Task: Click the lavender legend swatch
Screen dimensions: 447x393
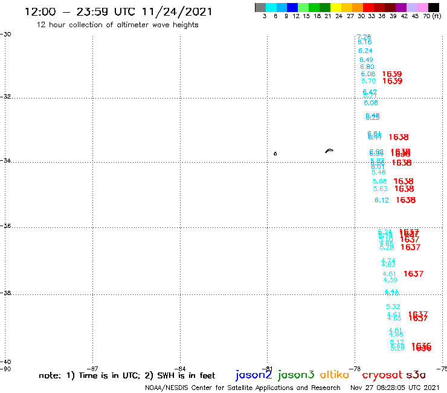Action: [411, 7]
